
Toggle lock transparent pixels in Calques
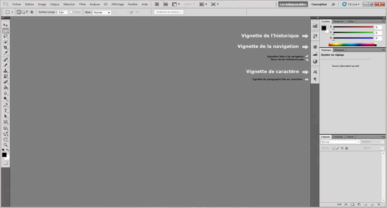(334, 148)
